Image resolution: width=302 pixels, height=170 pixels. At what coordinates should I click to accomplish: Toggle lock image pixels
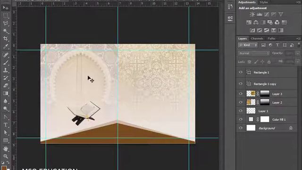[x=256, y=62]
